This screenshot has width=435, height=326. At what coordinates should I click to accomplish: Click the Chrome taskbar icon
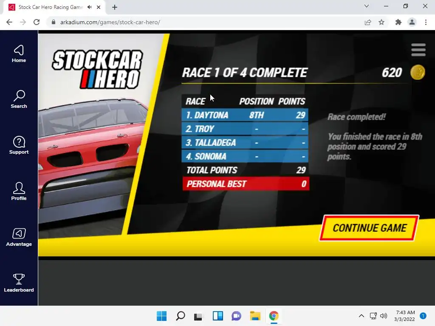[274, 316]
